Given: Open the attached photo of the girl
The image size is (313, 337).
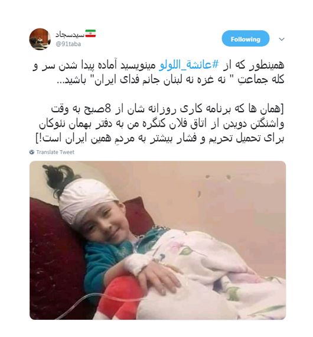Looking at the screenshot, I should coord(158,240).
